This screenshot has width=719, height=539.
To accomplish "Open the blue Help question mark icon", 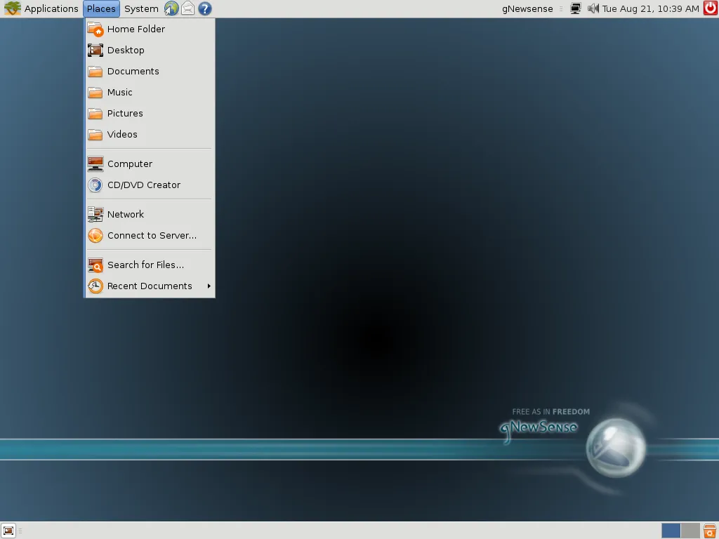I will (205, 8).
